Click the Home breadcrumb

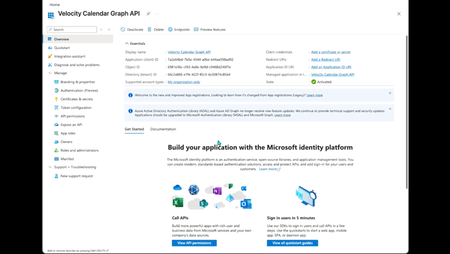[55, 5]
